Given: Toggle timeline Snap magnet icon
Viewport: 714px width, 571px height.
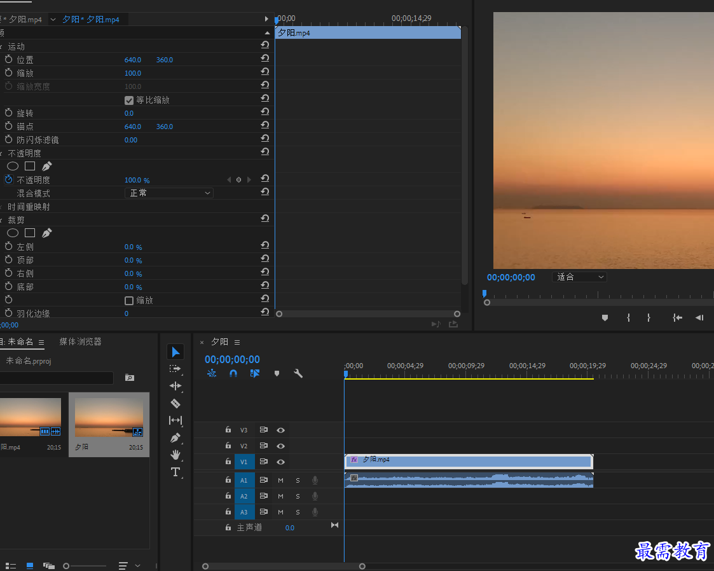Looking at the screenshot, I should [233, 373].
